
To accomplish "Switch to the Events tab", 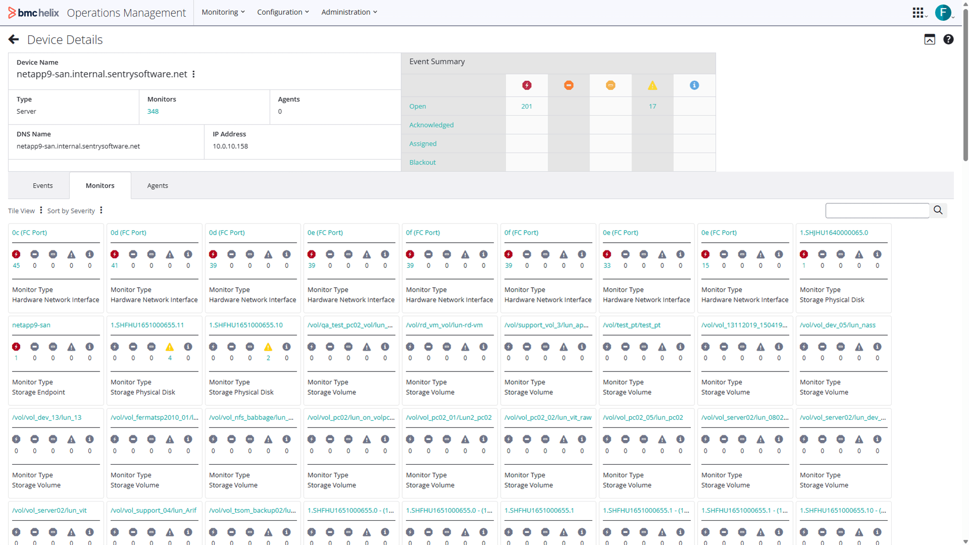I will coord(42,186).
